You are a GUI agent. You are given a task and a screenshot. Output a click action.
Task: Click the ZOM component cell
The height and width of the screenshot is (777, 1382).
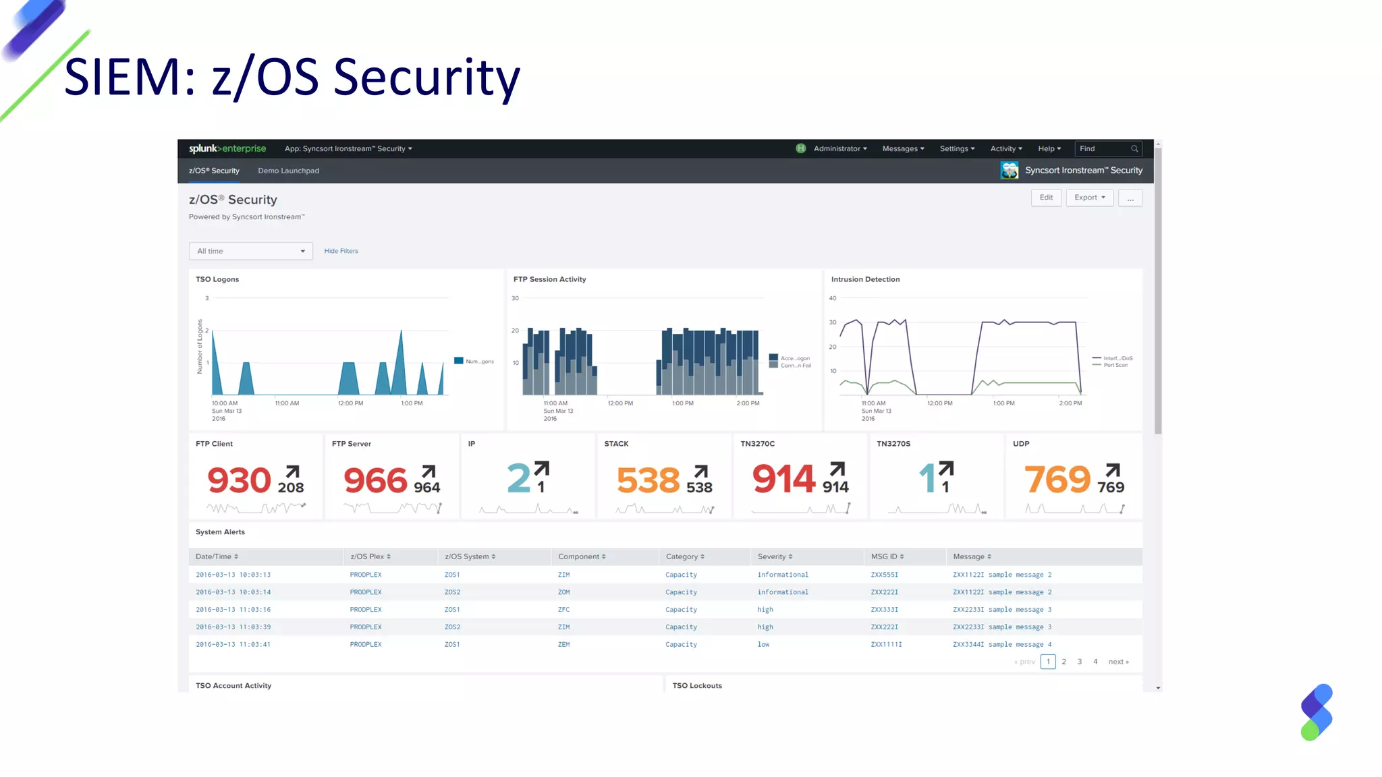tap(563, 592)
